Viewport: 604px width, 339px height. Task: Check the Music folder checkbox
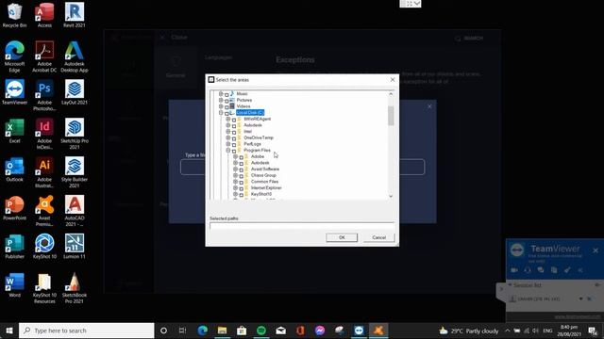click(x=226, y=94)
